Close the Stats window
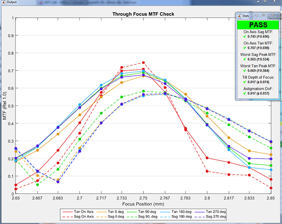Image resolution: width=282 pixels, height=224 pixels. tap(273, 16)
